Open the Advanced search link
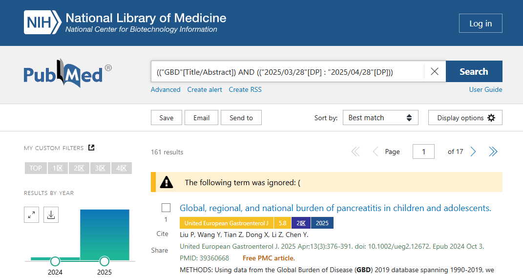523x279 pixels. click(166, 89)
